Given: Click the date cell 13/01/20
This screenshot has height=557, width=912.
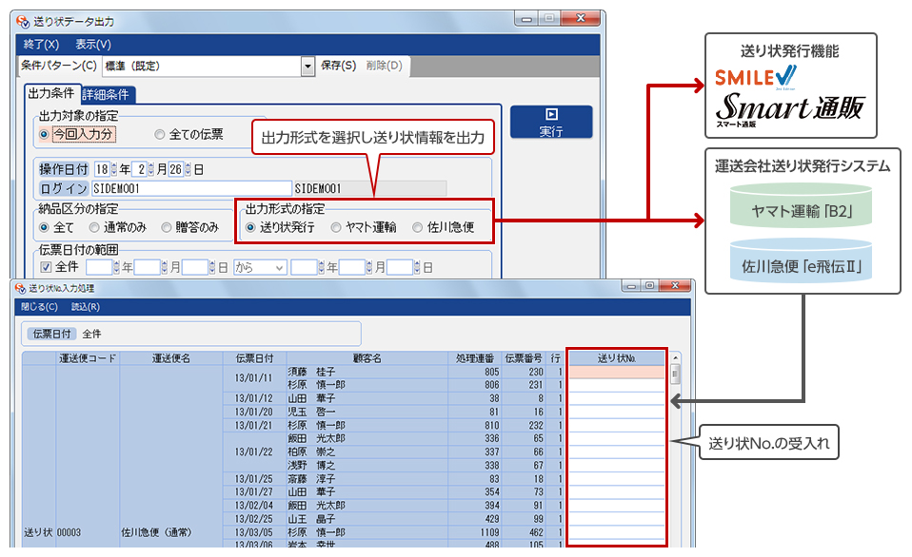Looking at the screenshot, I should click(x=253, y=412).
